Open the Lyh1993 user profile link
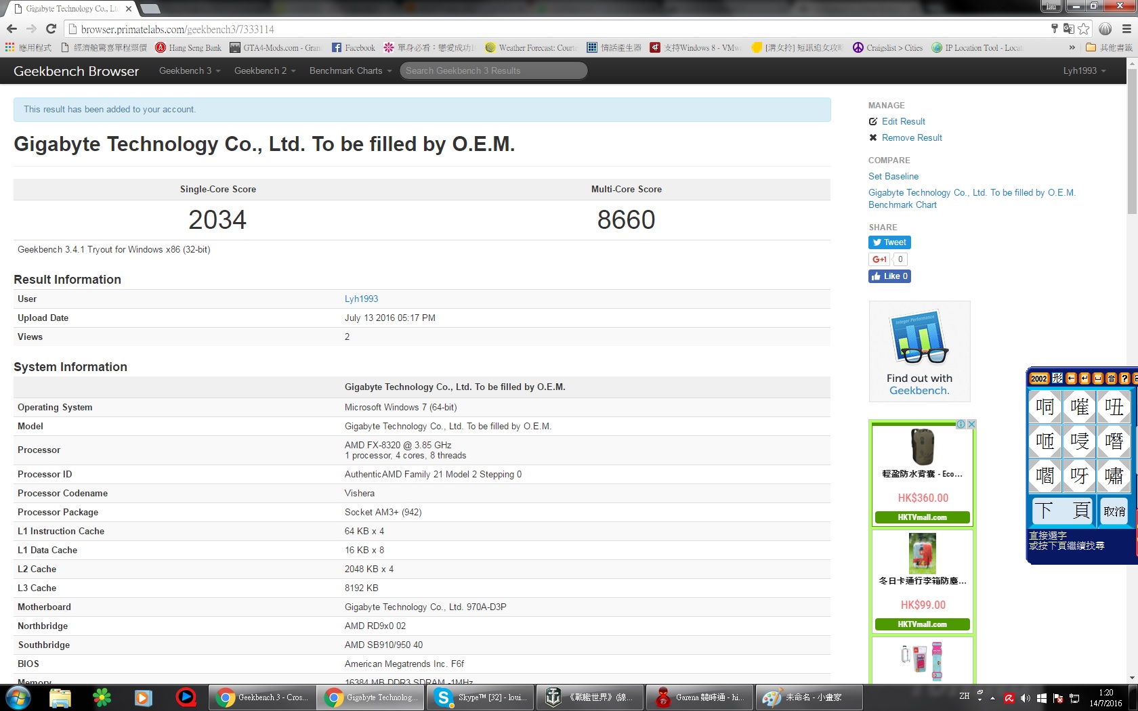Screen dimensions: 1138x711 click(x=361, y=299)
